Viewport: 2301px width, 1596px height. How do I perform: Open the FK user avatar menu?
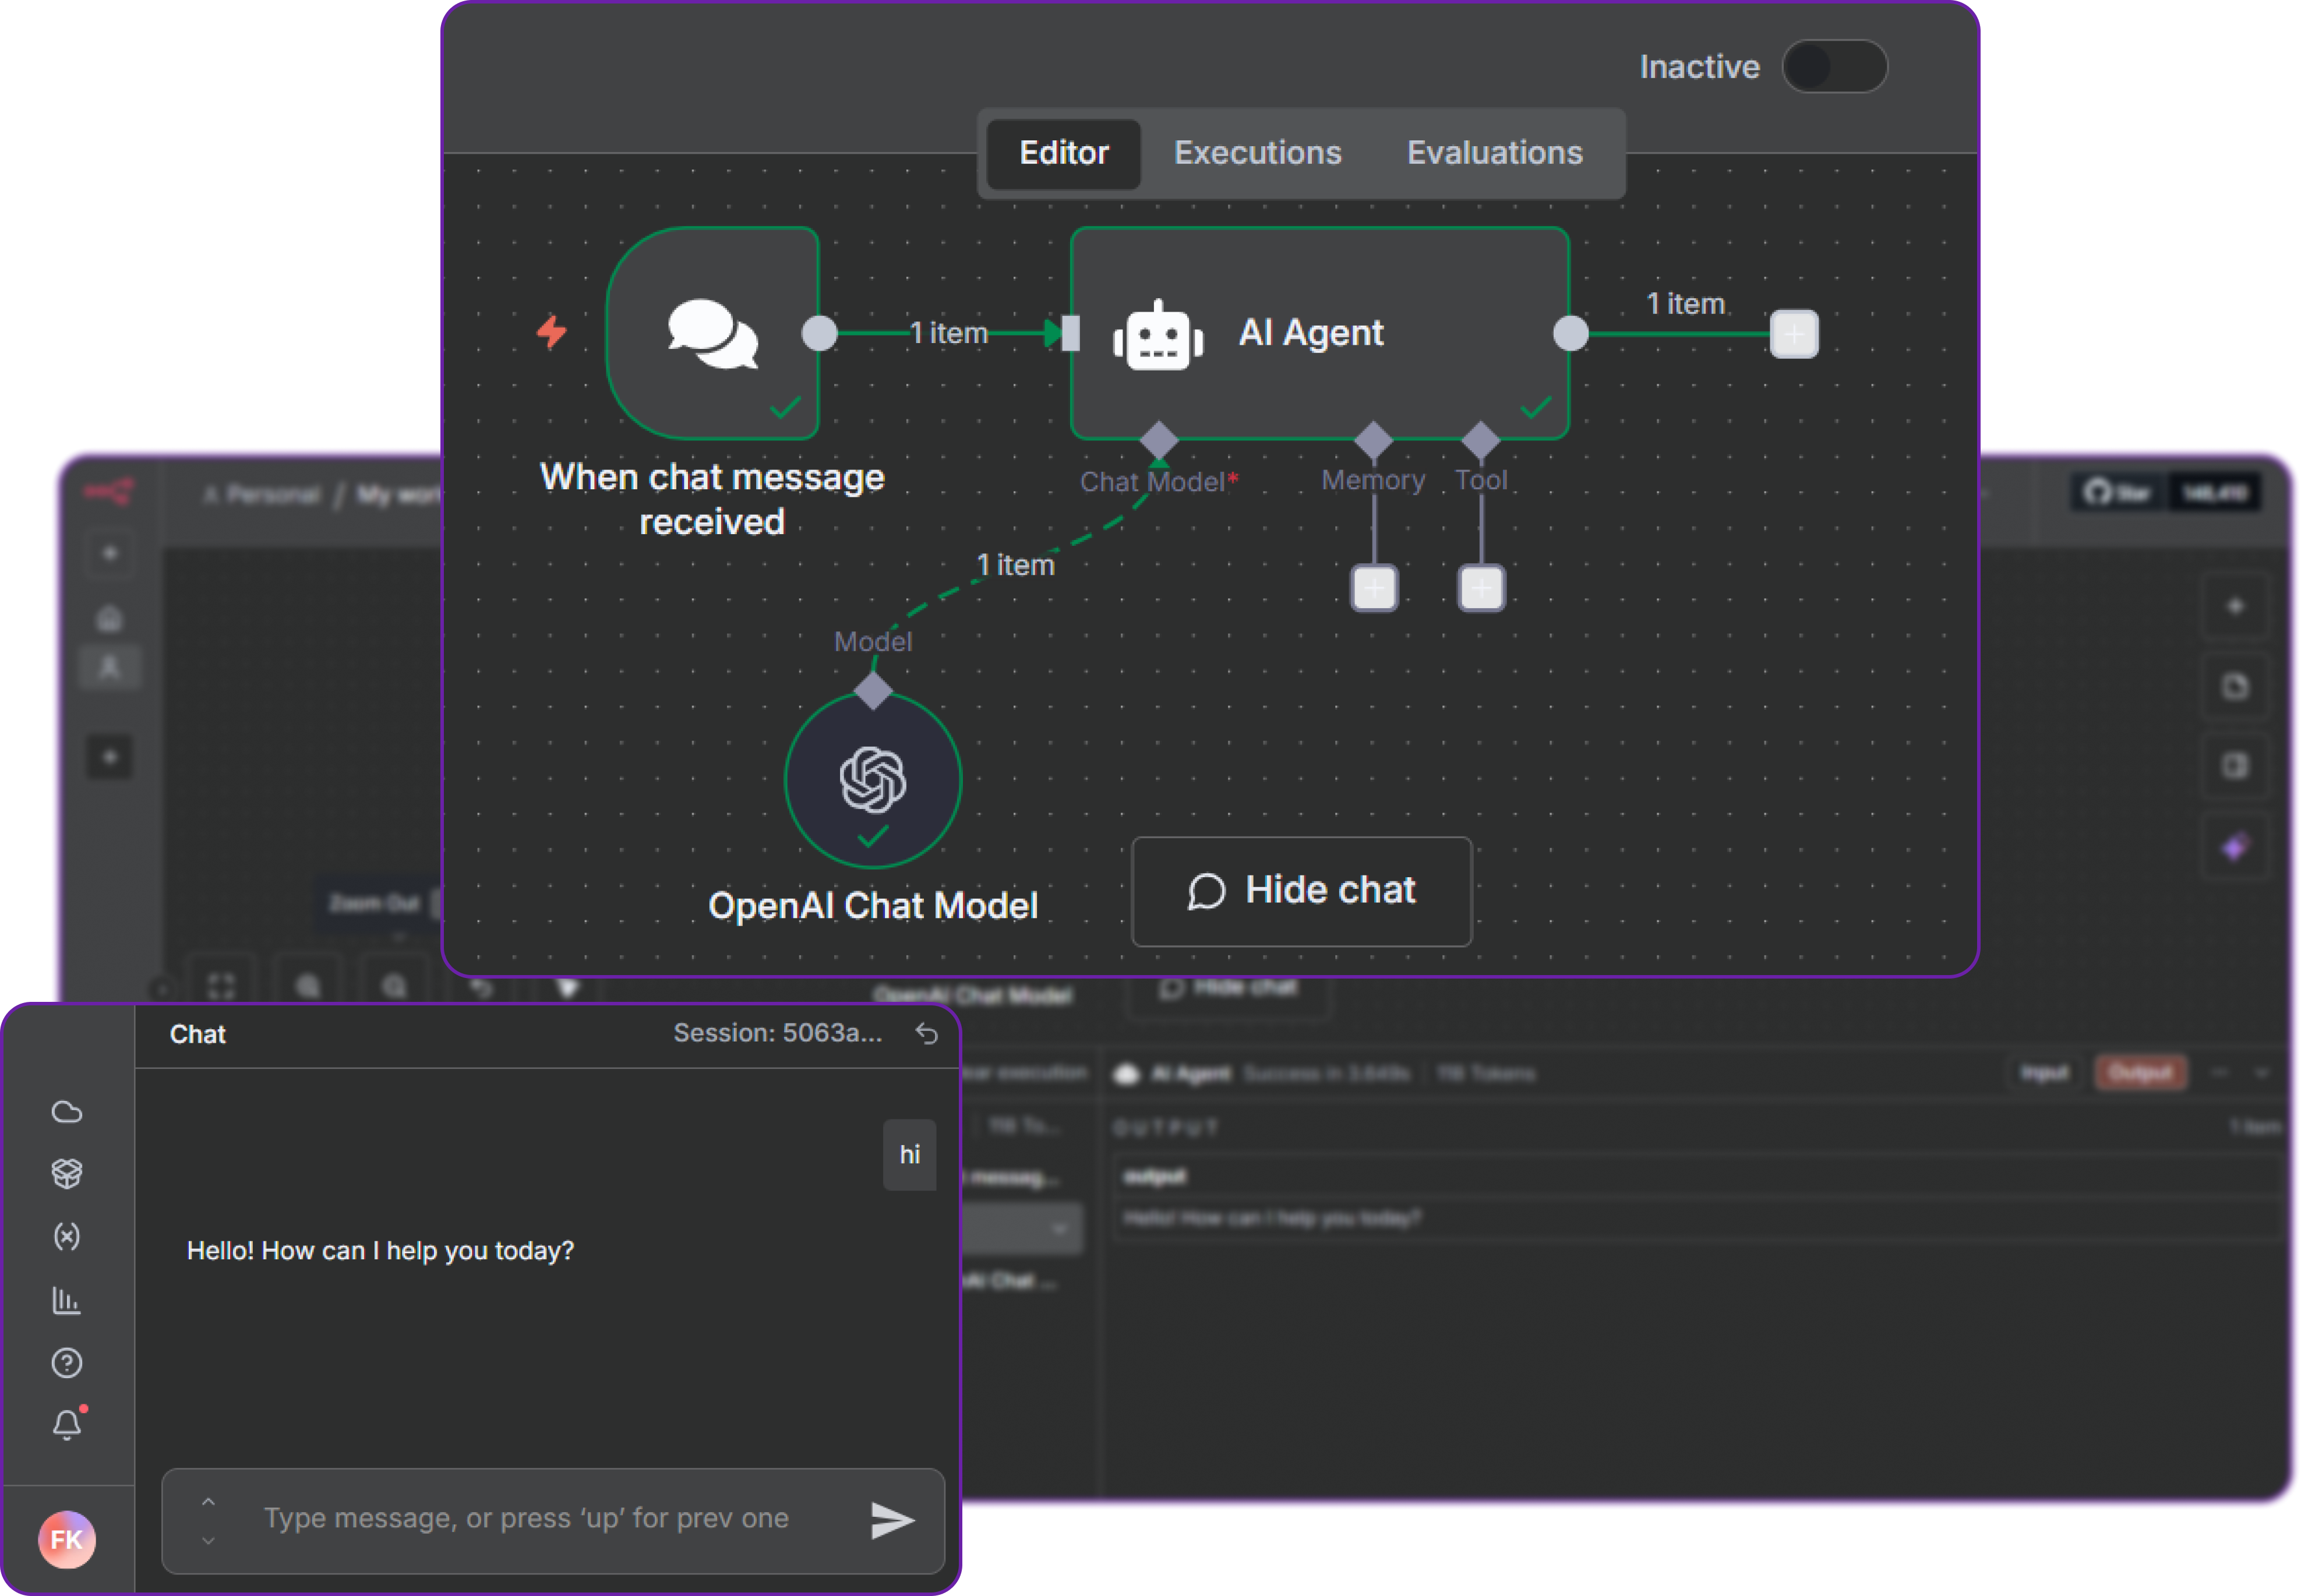66,1539
